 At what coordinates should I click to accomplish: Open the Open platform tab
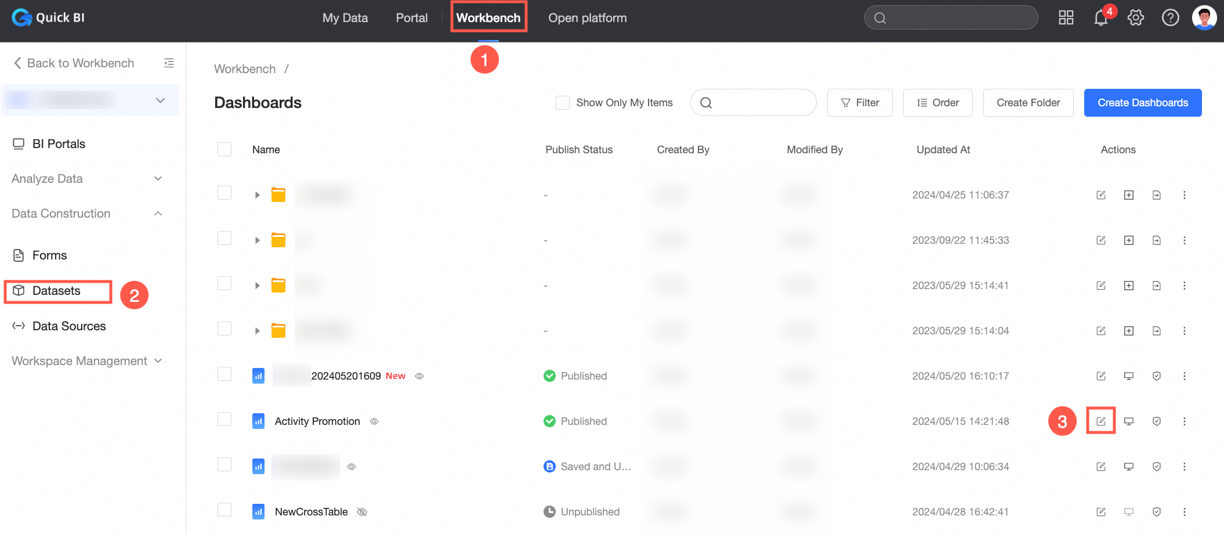588,18
